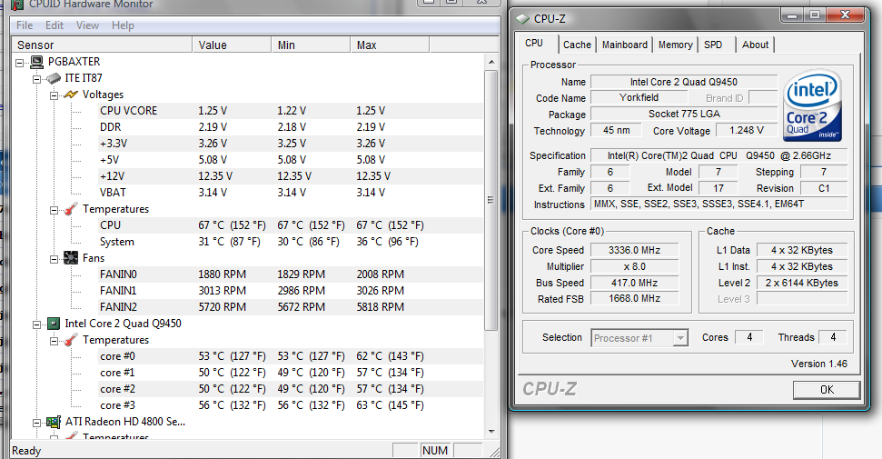The height and width of the screenshot is (459, 882).
Task: Collapse the PGBAXTER tree node
Action: pyautogui.click(x=20, y=63)
